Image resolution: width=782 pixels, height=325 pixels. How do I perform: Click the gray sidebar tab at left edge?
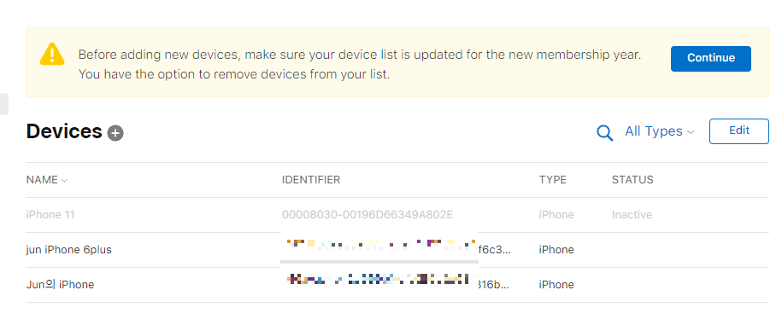point(4,104)
